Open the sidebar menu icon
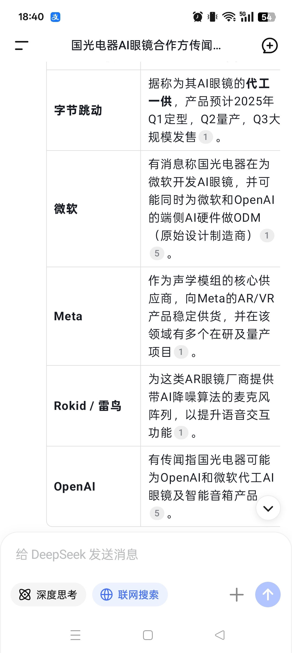 22,45
